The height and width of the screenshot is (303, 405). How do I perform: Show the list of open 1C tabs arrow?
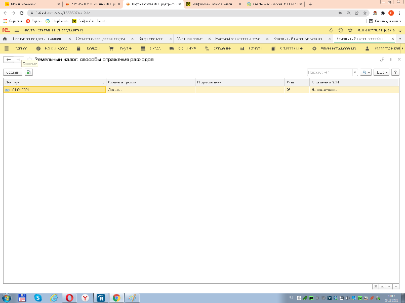point(400,39)
